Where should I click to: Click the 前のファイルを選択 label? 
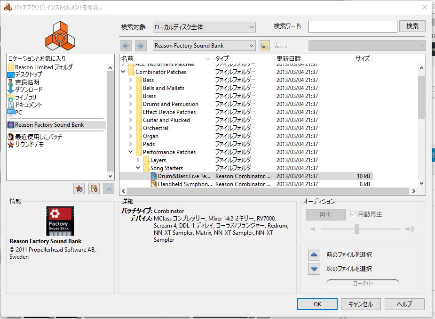click(349, 254)
